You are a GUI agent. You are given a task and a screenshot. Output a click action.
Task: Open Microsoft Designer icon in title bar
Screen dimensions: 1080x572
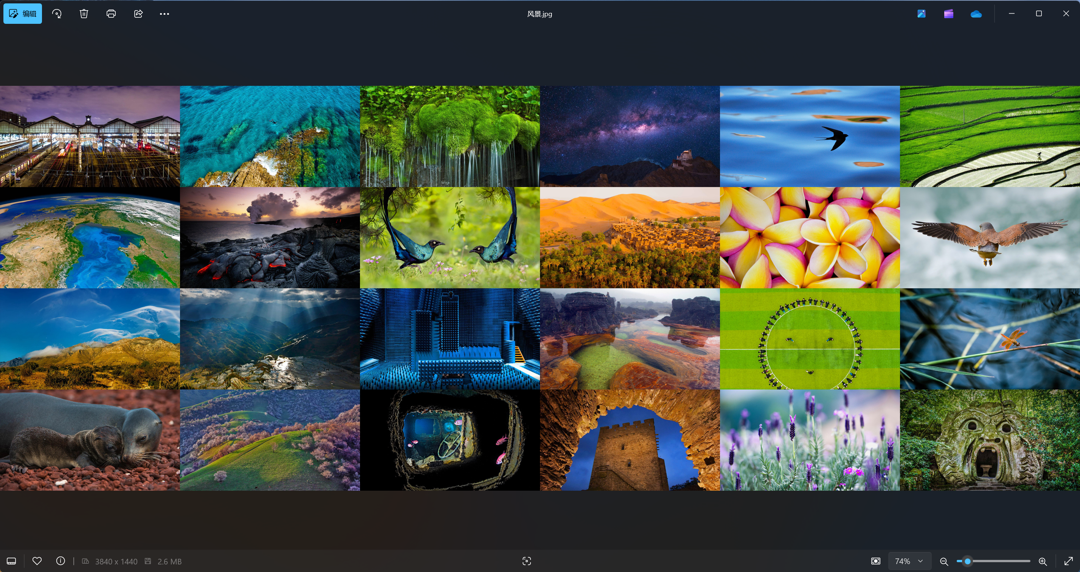tap(921, 14)
